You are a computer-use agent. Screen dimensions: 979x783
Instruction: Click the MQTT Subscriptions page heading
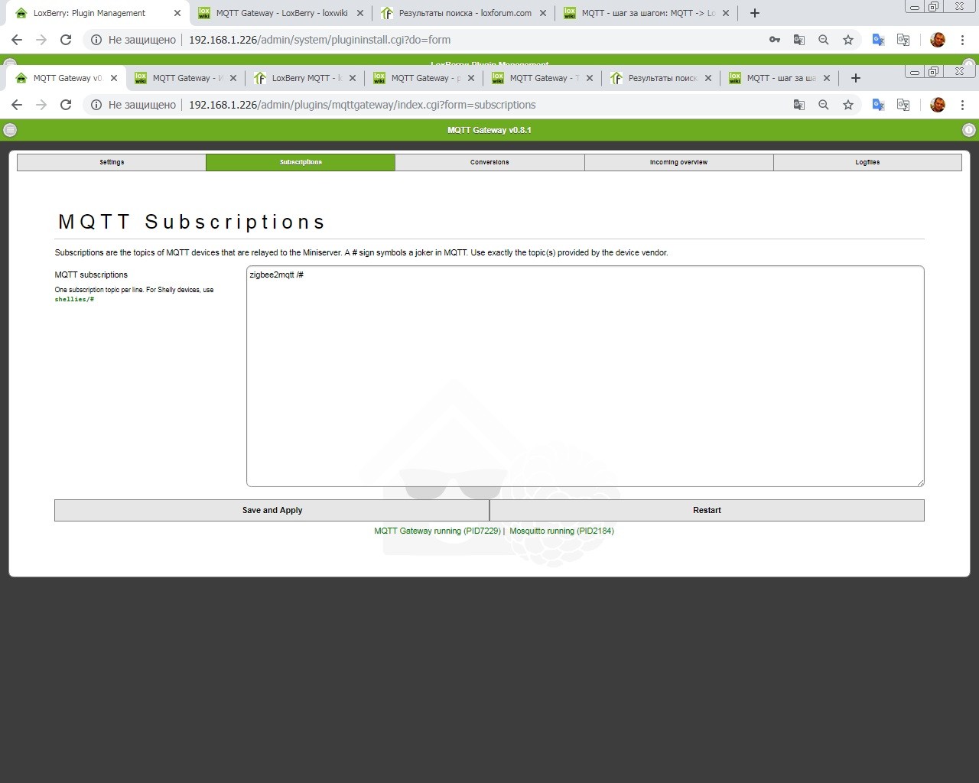(x=192, y=222)
